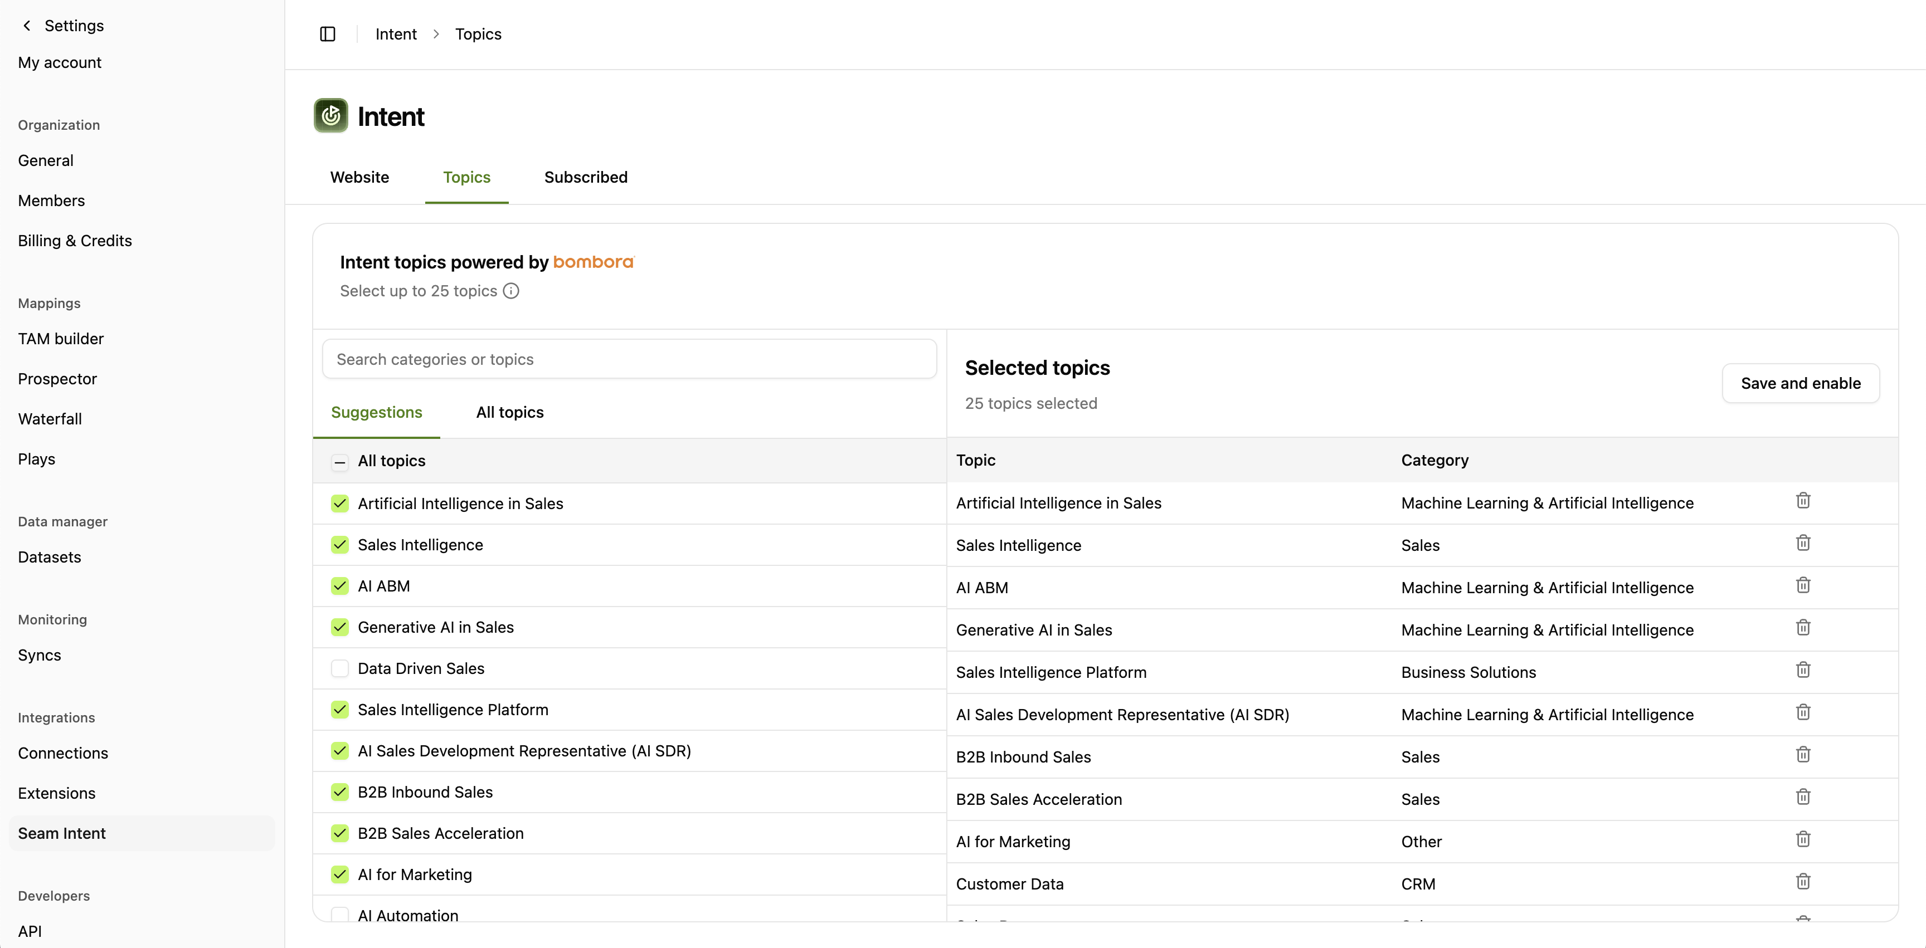Open the Bombora link in the header
1926x948 pixels.
pyautogui.click(x=593, y=261)
